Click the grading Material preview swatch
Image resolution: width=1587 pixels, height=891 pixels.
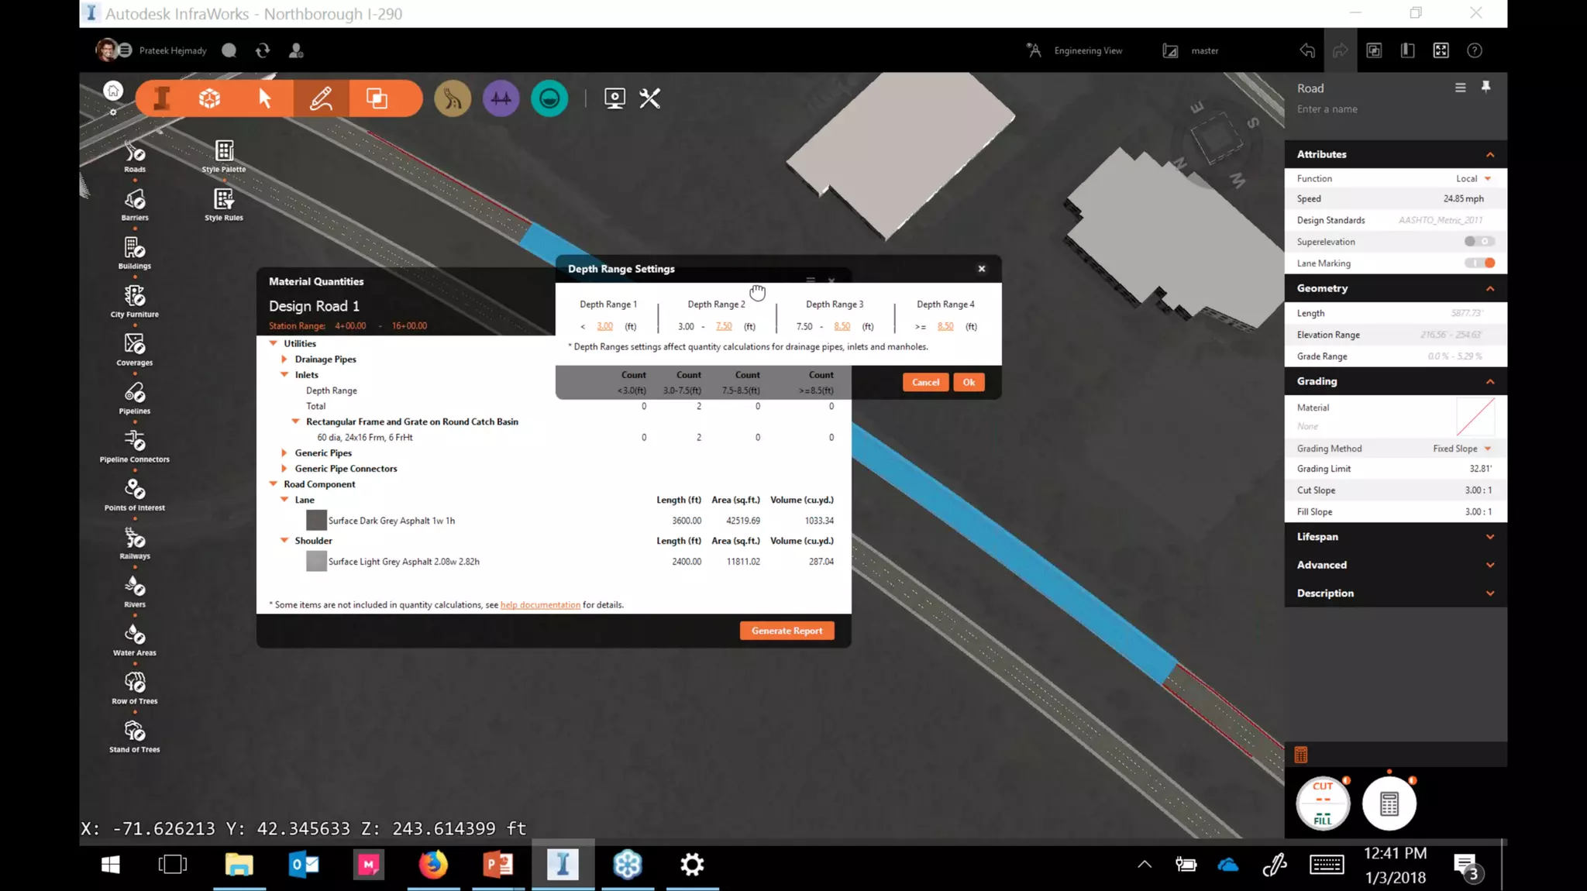click(x=1475, y=417)
